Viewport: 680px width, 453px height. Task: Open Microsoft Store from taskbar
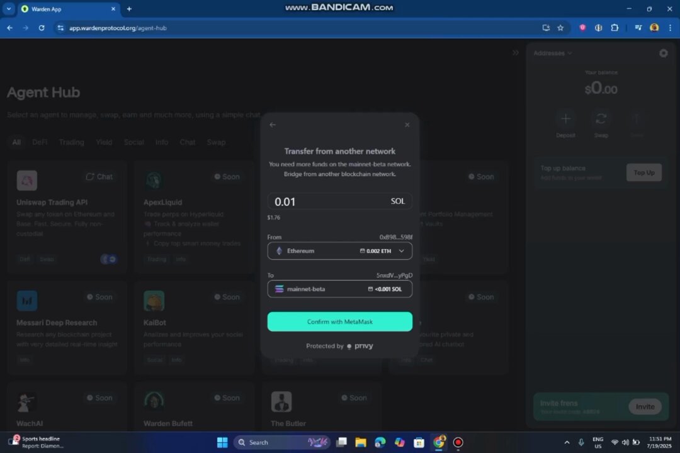(x=419, y=442)
